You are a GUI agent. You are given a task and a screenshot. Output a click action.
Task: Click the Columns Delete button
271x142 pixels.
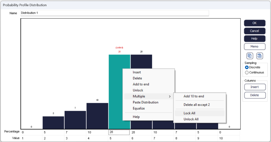click(254, 95)
